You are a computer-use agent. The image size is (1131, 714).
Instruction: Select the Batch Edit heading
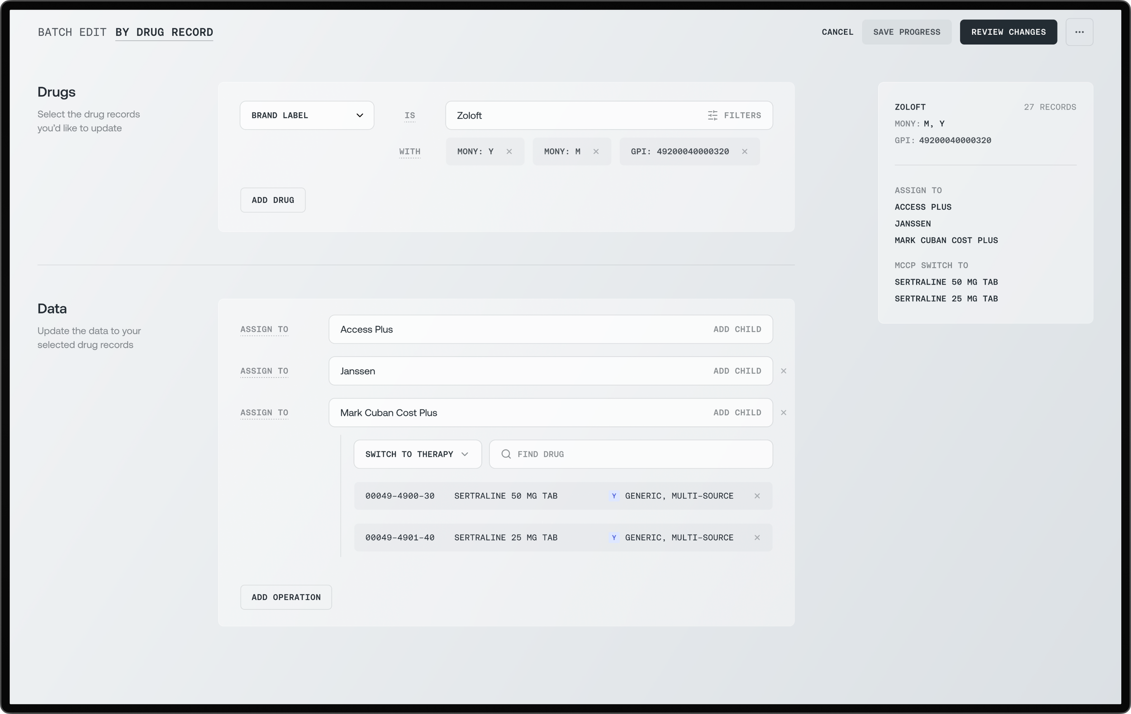72,32
